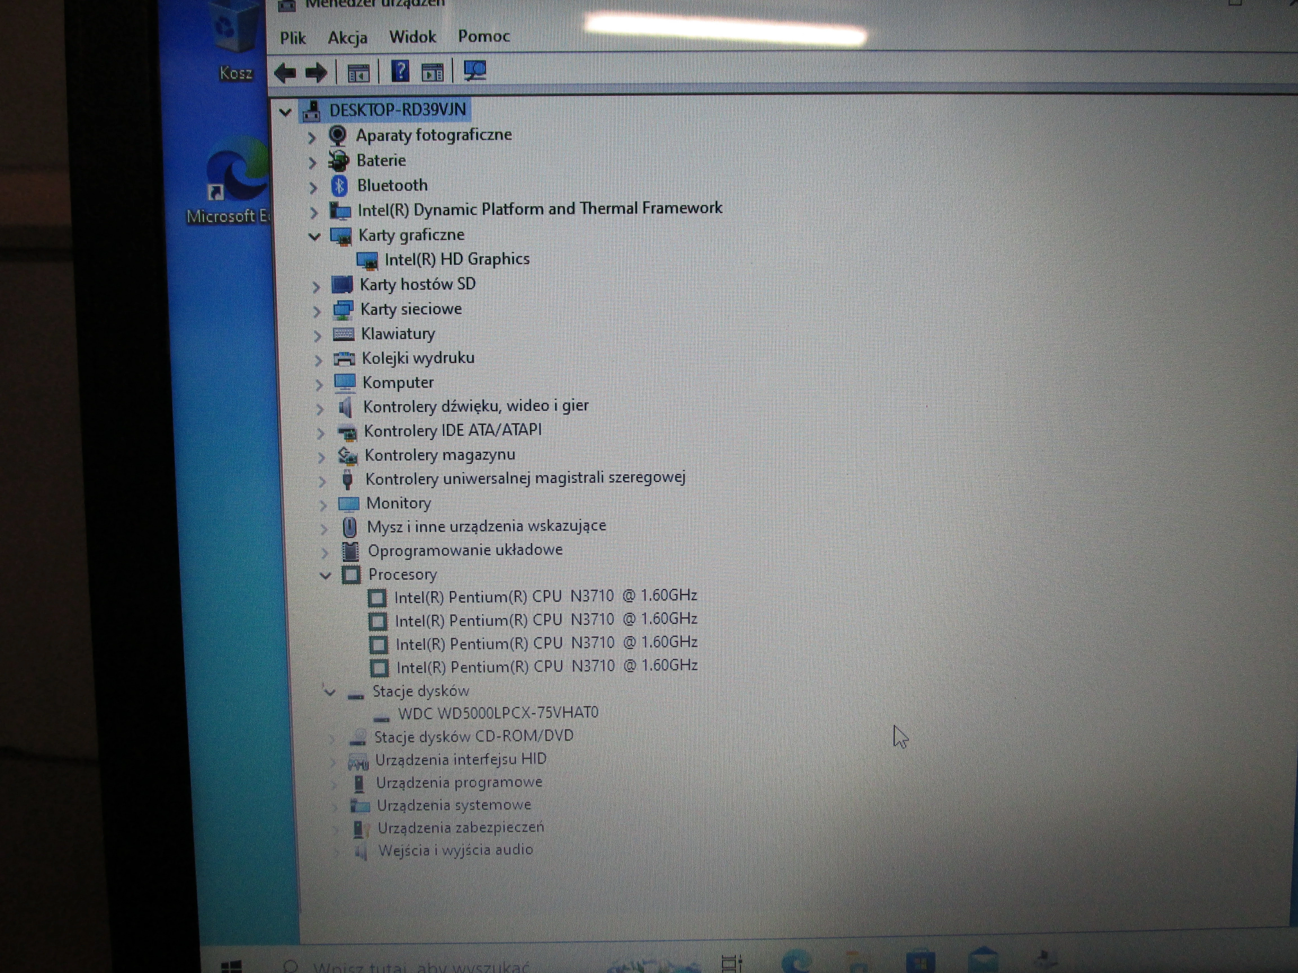Viewport: 1298px width, 973px height.
Task: Collapse the Stacje dysków category
Action: pos(330,693)
